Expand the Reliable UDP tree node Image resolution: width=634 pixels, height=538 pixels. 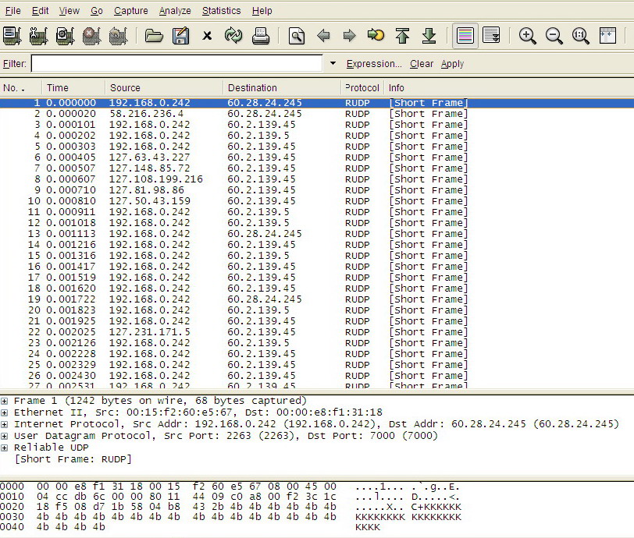[5, 448]
